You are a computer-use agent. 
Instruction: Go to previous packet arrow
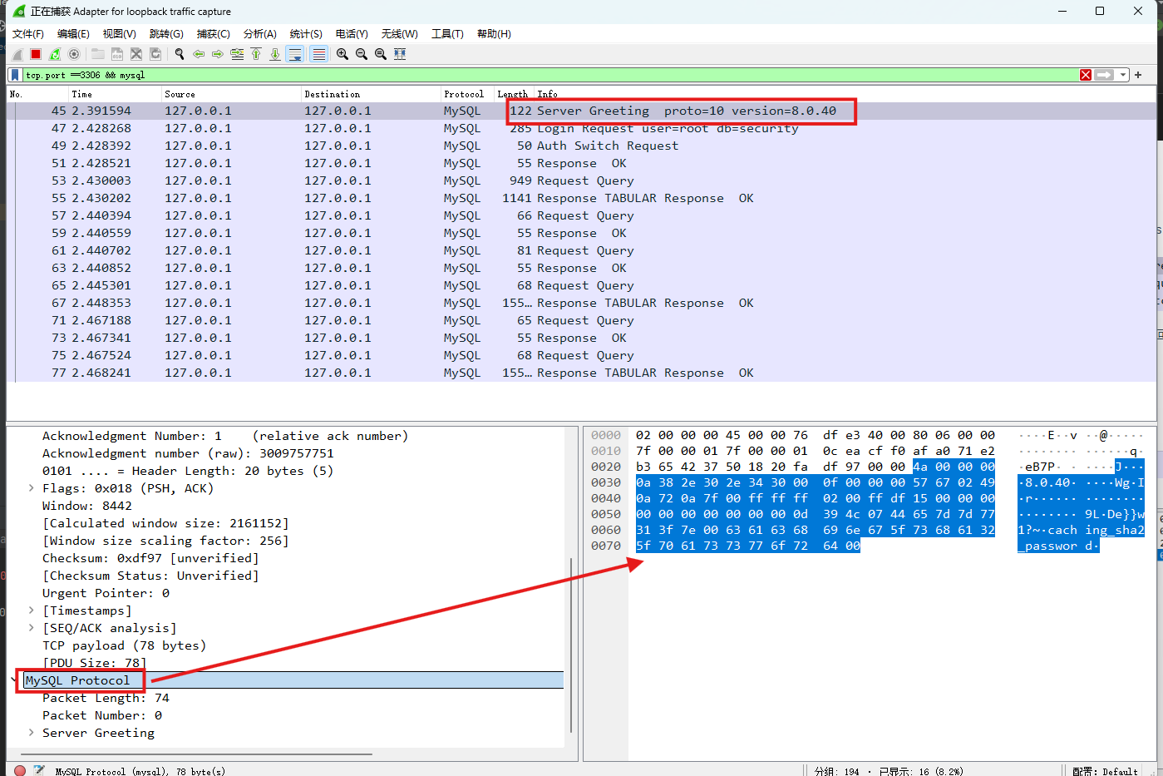click(x=199, y=54)
